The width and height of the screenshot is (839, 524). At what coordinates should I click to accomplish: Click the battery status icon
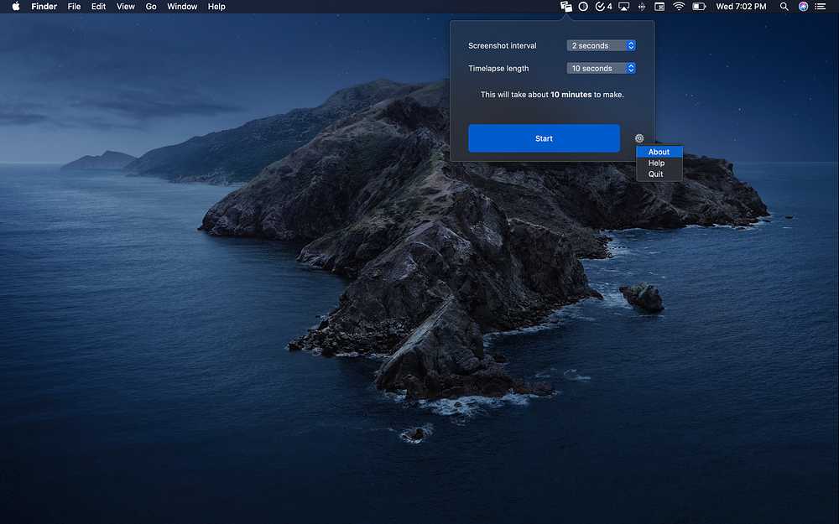pos(698,7)
